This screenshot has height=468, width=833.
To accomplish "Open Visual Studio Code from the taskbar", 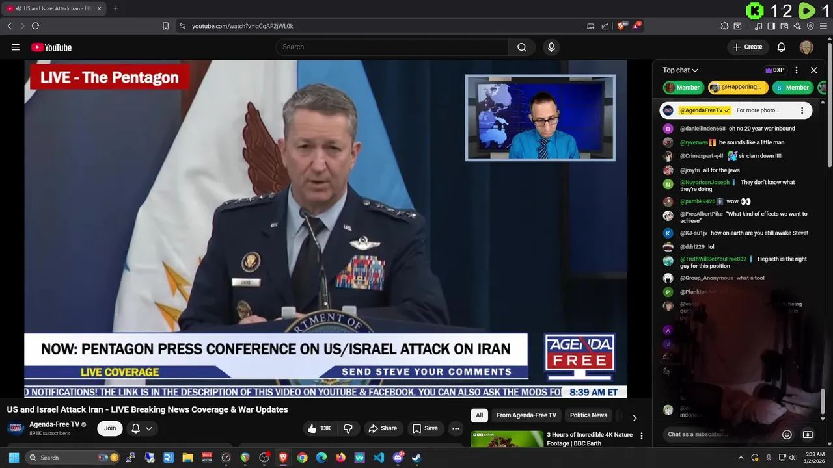I will click(379, 458).
